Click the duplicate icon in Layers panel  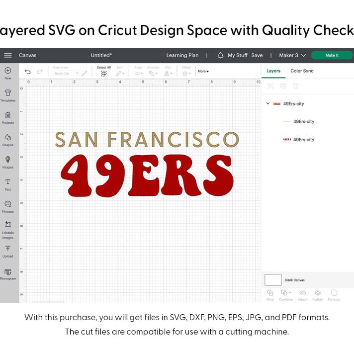pyautogui.click(x=283, y=86)
